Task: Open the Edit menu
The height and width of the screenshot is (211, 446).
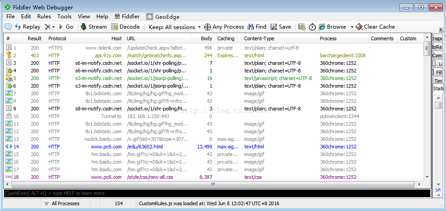Action: coord(26,17)
